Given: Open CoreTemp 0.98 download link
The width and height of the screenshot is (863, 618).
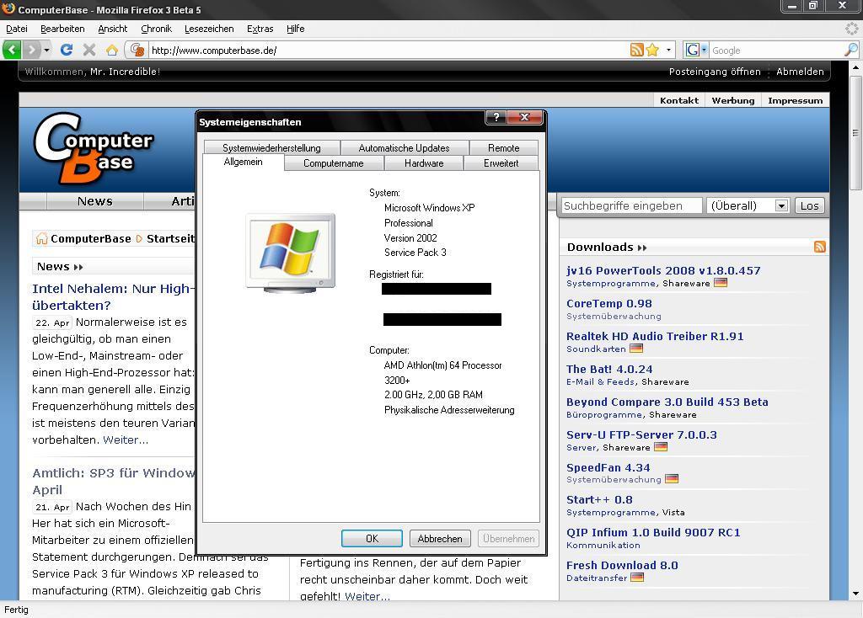Looking at the screenshot, I should 608,303.
